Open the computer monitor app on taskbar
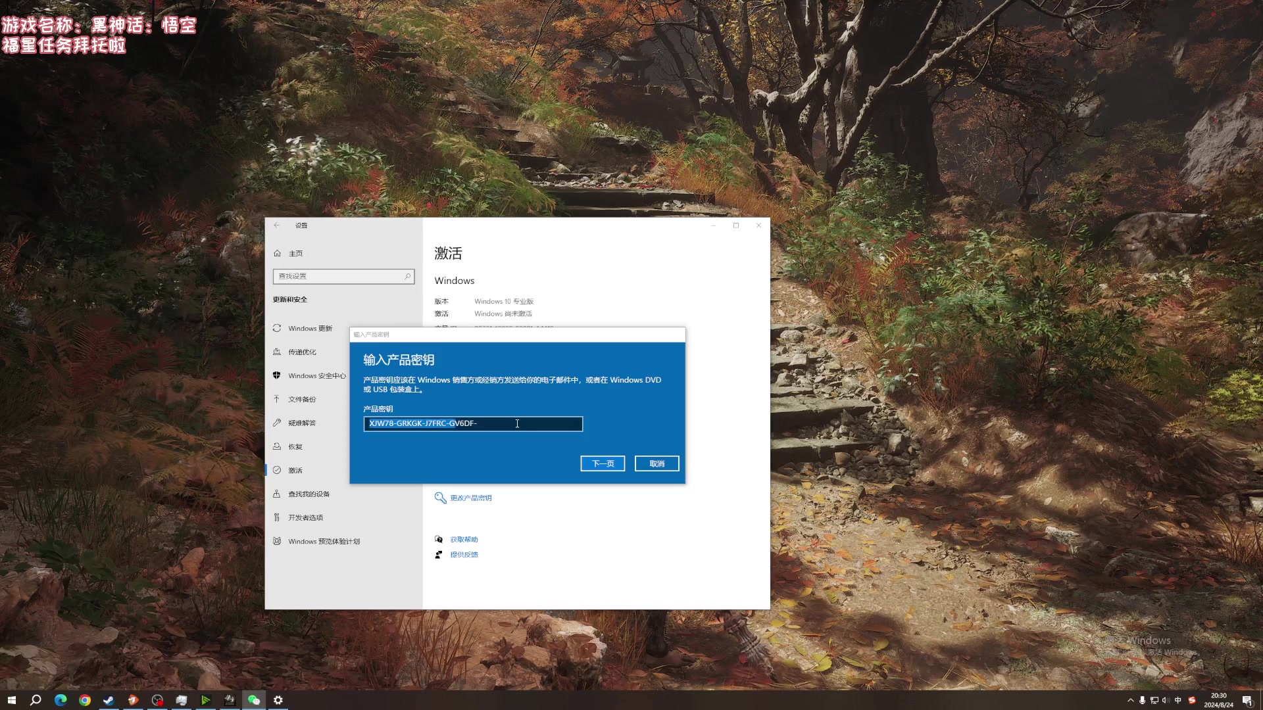 [x=182, y=700]
